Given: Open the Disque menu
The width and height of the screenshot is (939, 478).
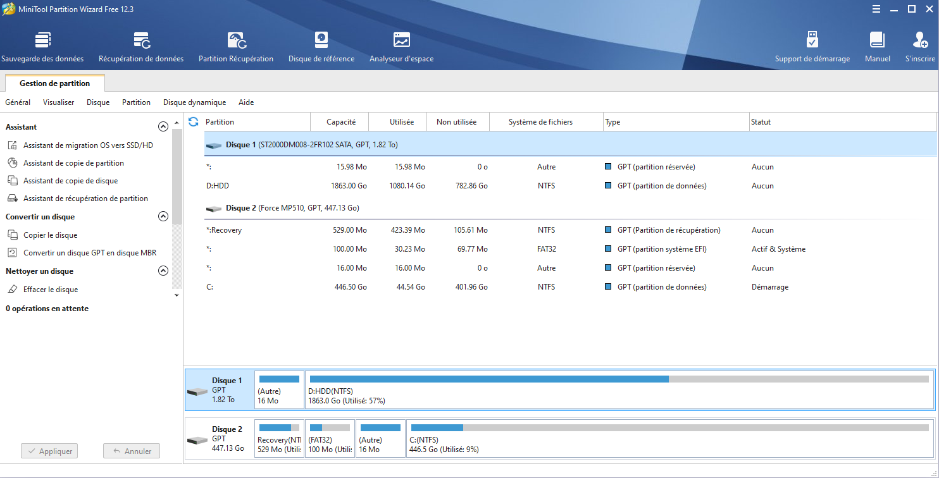Looking at the screenshot, I should point(98,102).
